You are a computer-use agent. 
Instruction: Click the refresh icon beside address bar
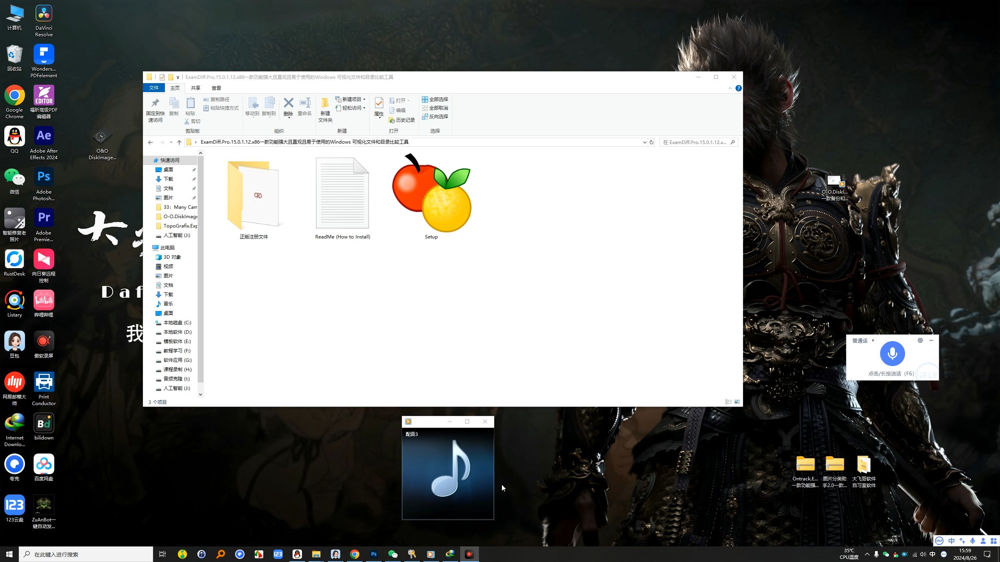pos(652,142)
